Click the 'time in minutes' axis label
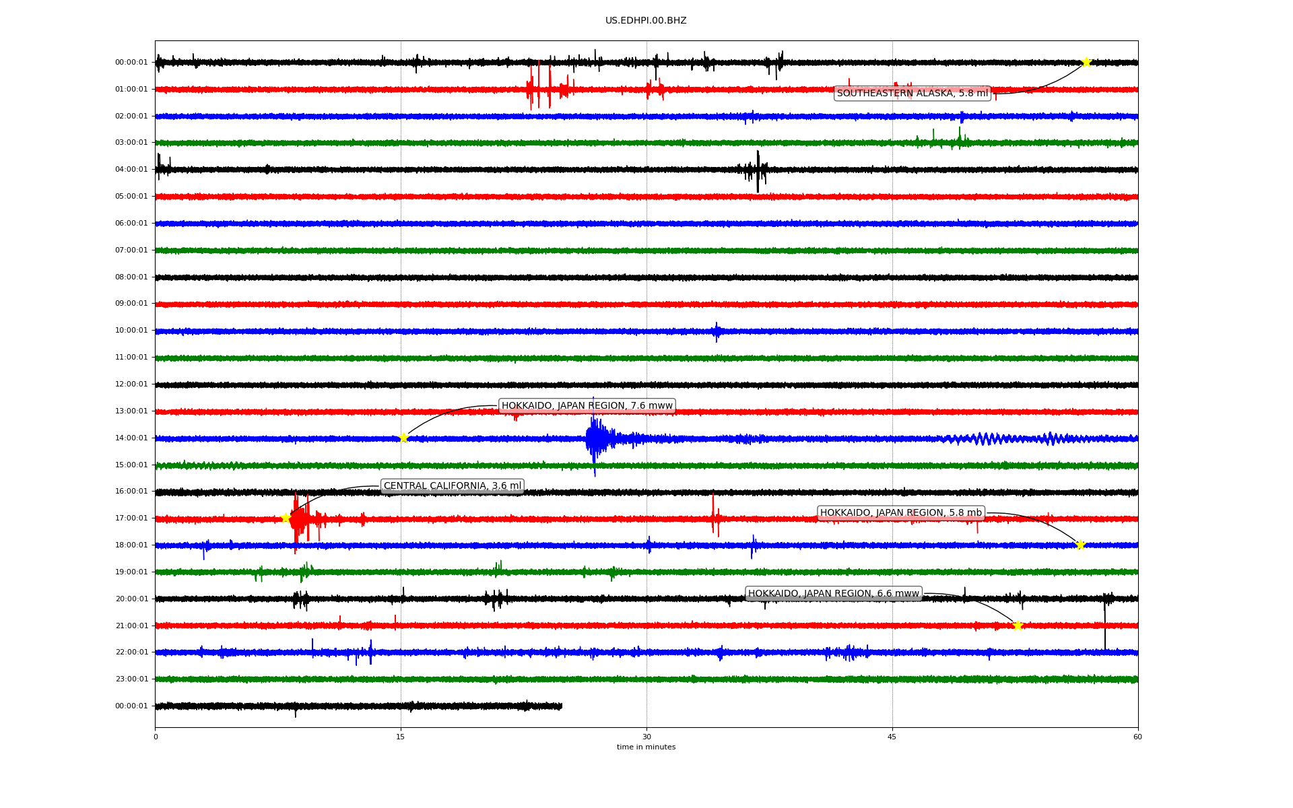This screenshot has height=808, width=1293. point(645,747)
